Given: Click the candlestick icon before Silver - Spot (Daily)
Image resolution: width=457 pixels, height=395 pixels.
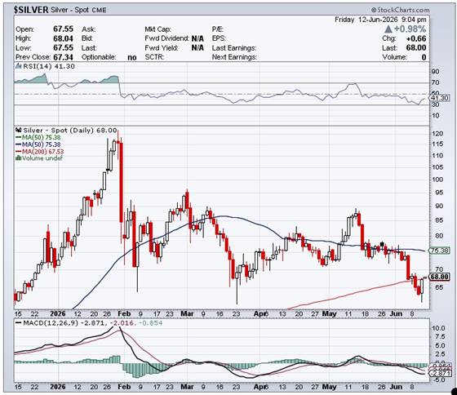Looking at the screenshot, I should pyautogui.click(x=18, y=130).
